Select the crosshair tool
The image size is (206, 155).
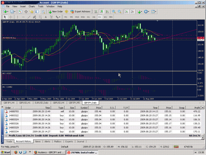coord(11,17)
